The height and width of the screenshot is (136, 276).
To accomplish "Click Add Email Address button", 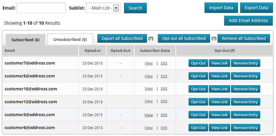I will [x=248, y=20].
